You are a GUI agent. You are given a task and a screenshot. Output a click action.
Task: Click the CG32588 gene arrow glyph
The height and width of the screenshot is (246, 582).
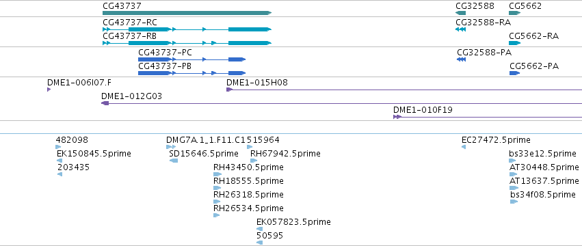461,13
